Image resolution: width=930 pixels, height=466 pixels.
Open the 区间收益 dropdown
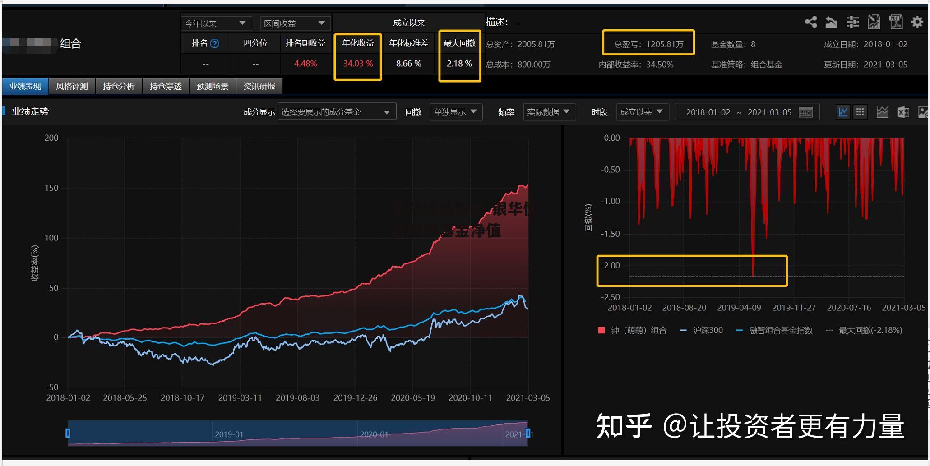(295, 23)
